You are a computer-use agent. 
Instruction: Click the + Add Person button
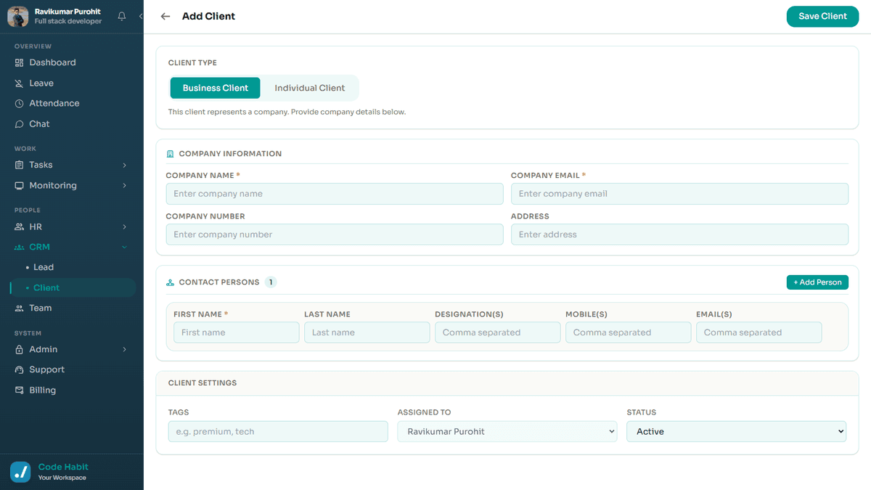817,282
